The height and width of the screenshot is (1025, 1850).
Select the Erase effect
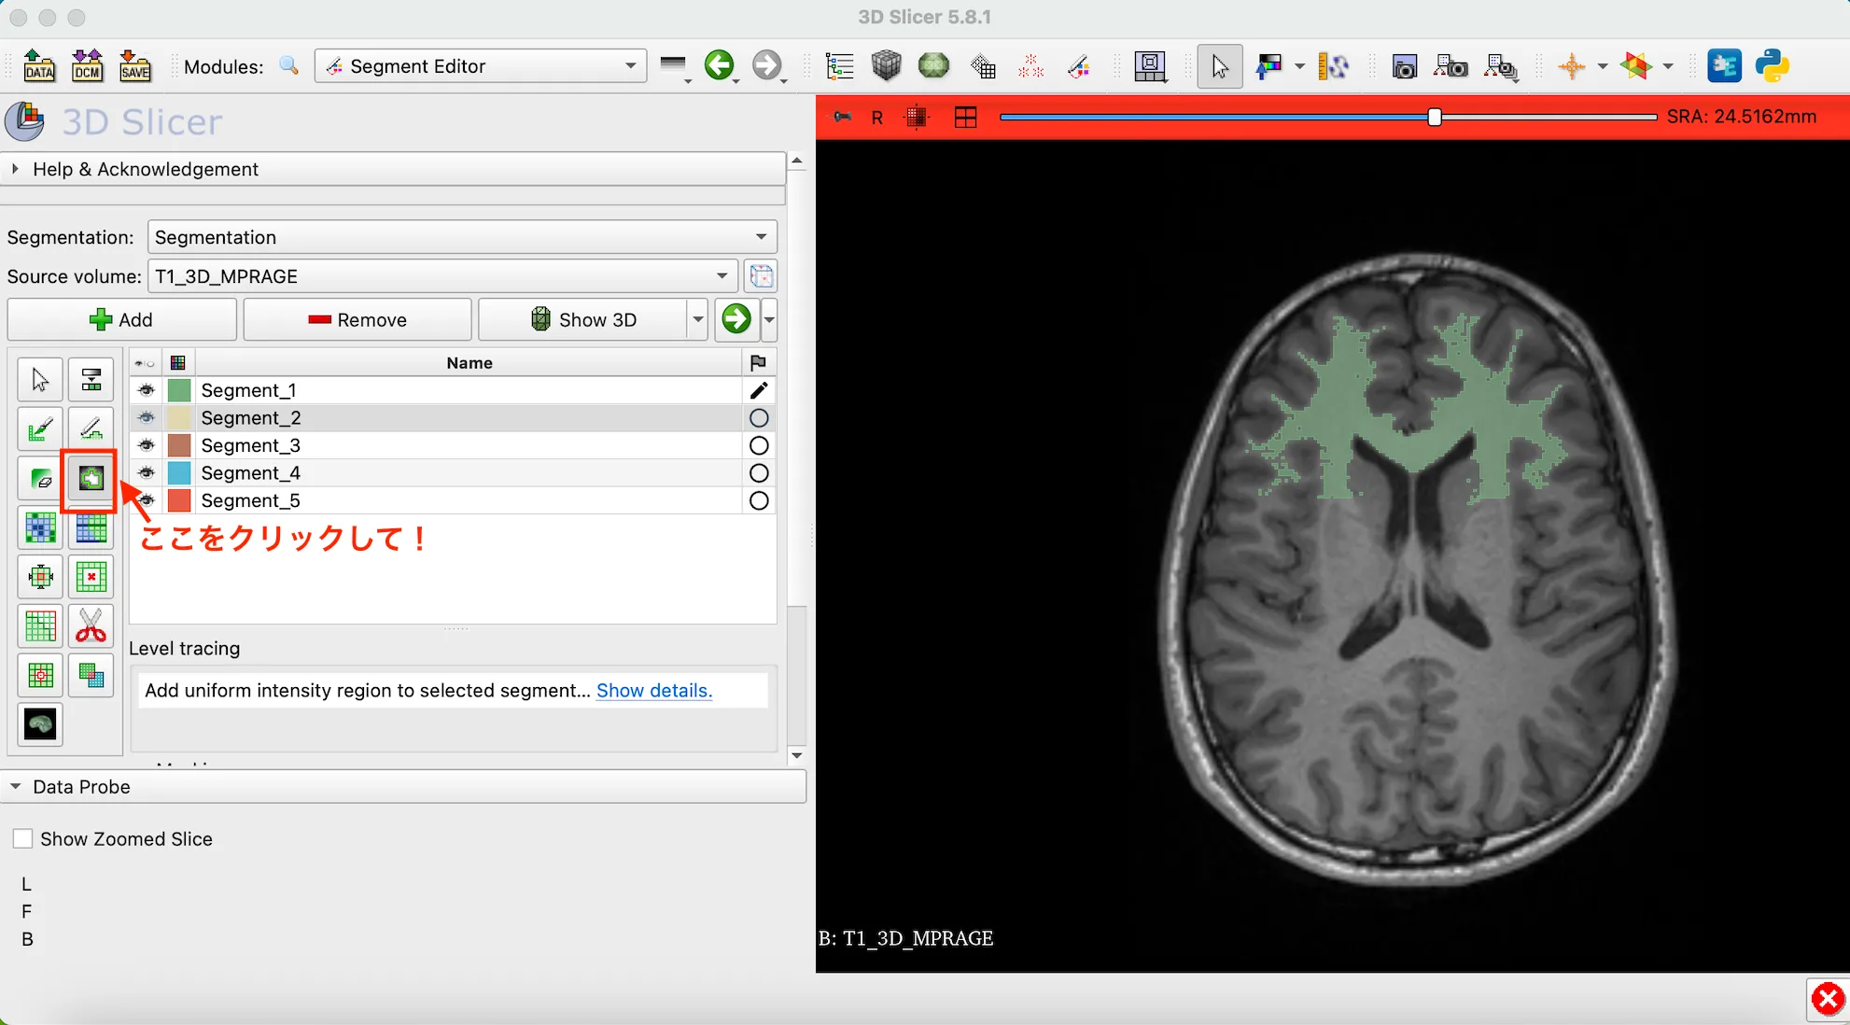pos(39,478)
